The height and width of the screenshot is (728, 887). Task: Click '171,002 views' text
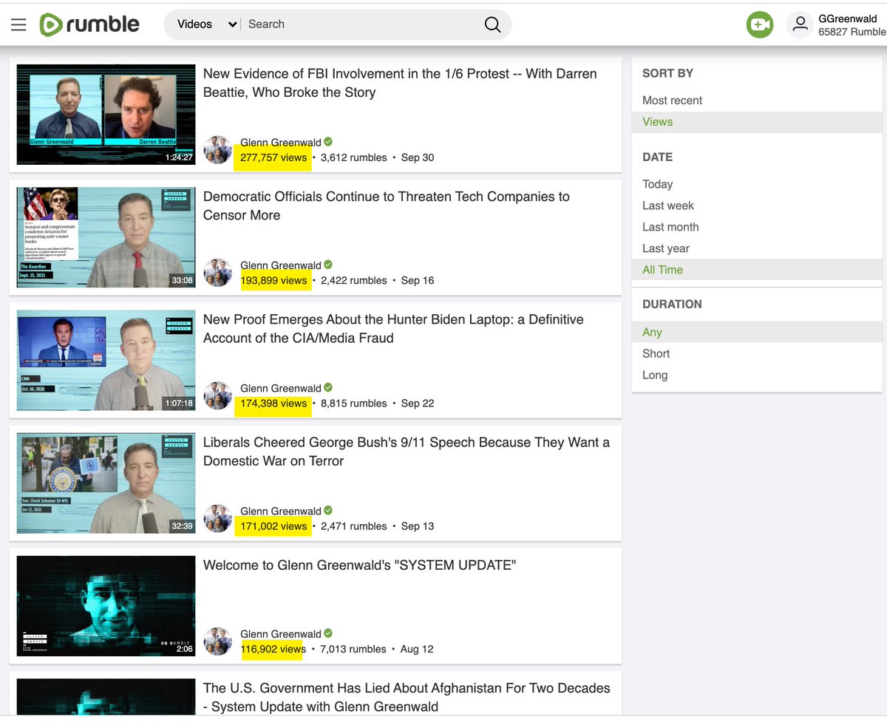(273, 525)
